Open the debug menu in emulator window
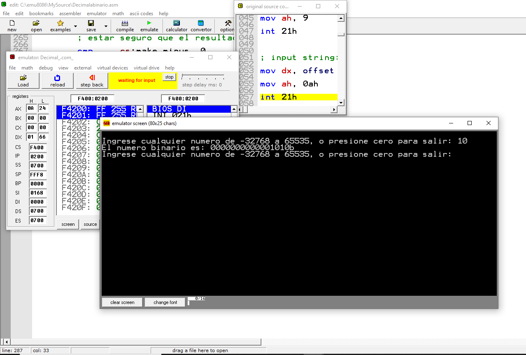Image resolution: width=526 pixels, height=355 pixels. tap(46, 68)
